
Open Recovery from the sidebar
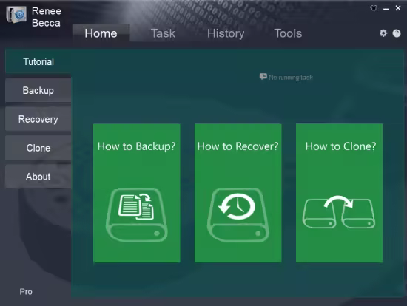[x=38, y=119]
